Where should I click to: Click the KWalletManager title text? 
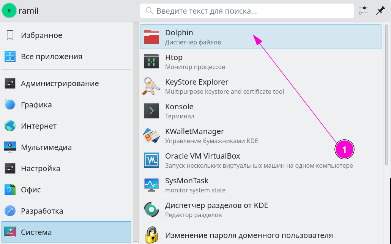tap(194, 131)
